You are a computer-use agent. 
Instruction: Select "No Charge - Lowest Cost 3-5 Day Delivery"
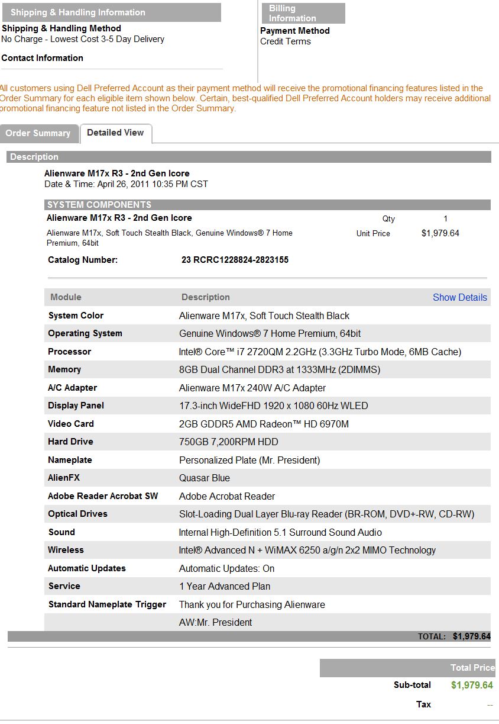(x=83, y=39)
